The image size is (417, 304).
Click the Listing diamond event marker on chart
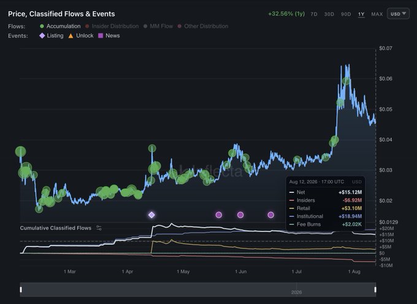[151, 215]
